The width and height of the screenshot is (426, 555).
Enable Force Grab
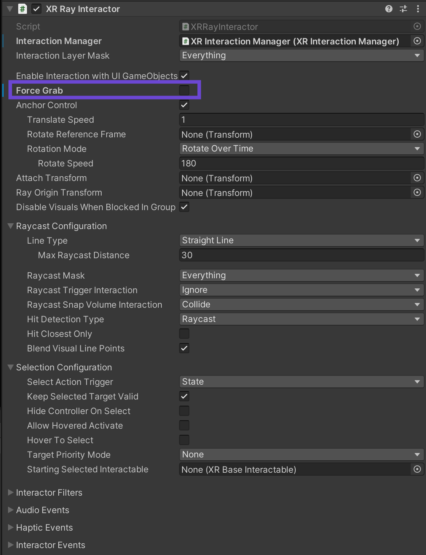point(184,90)
